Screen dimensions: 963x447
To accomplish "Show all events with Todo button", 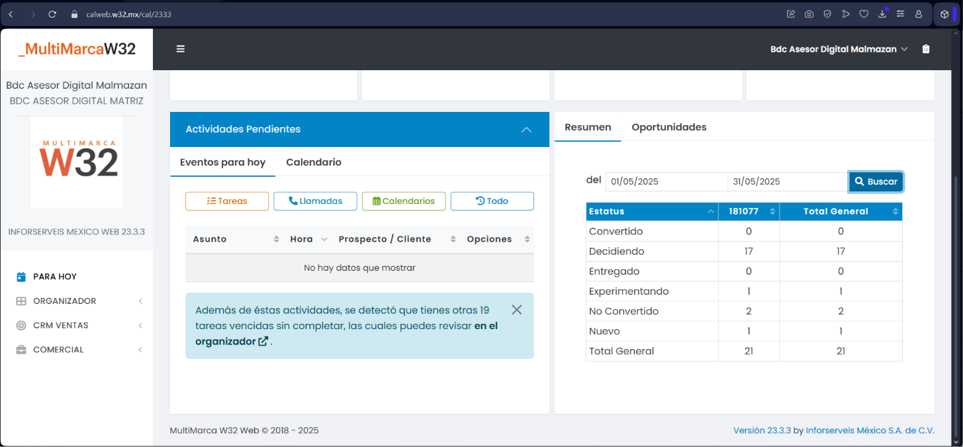I will point(492,201).
